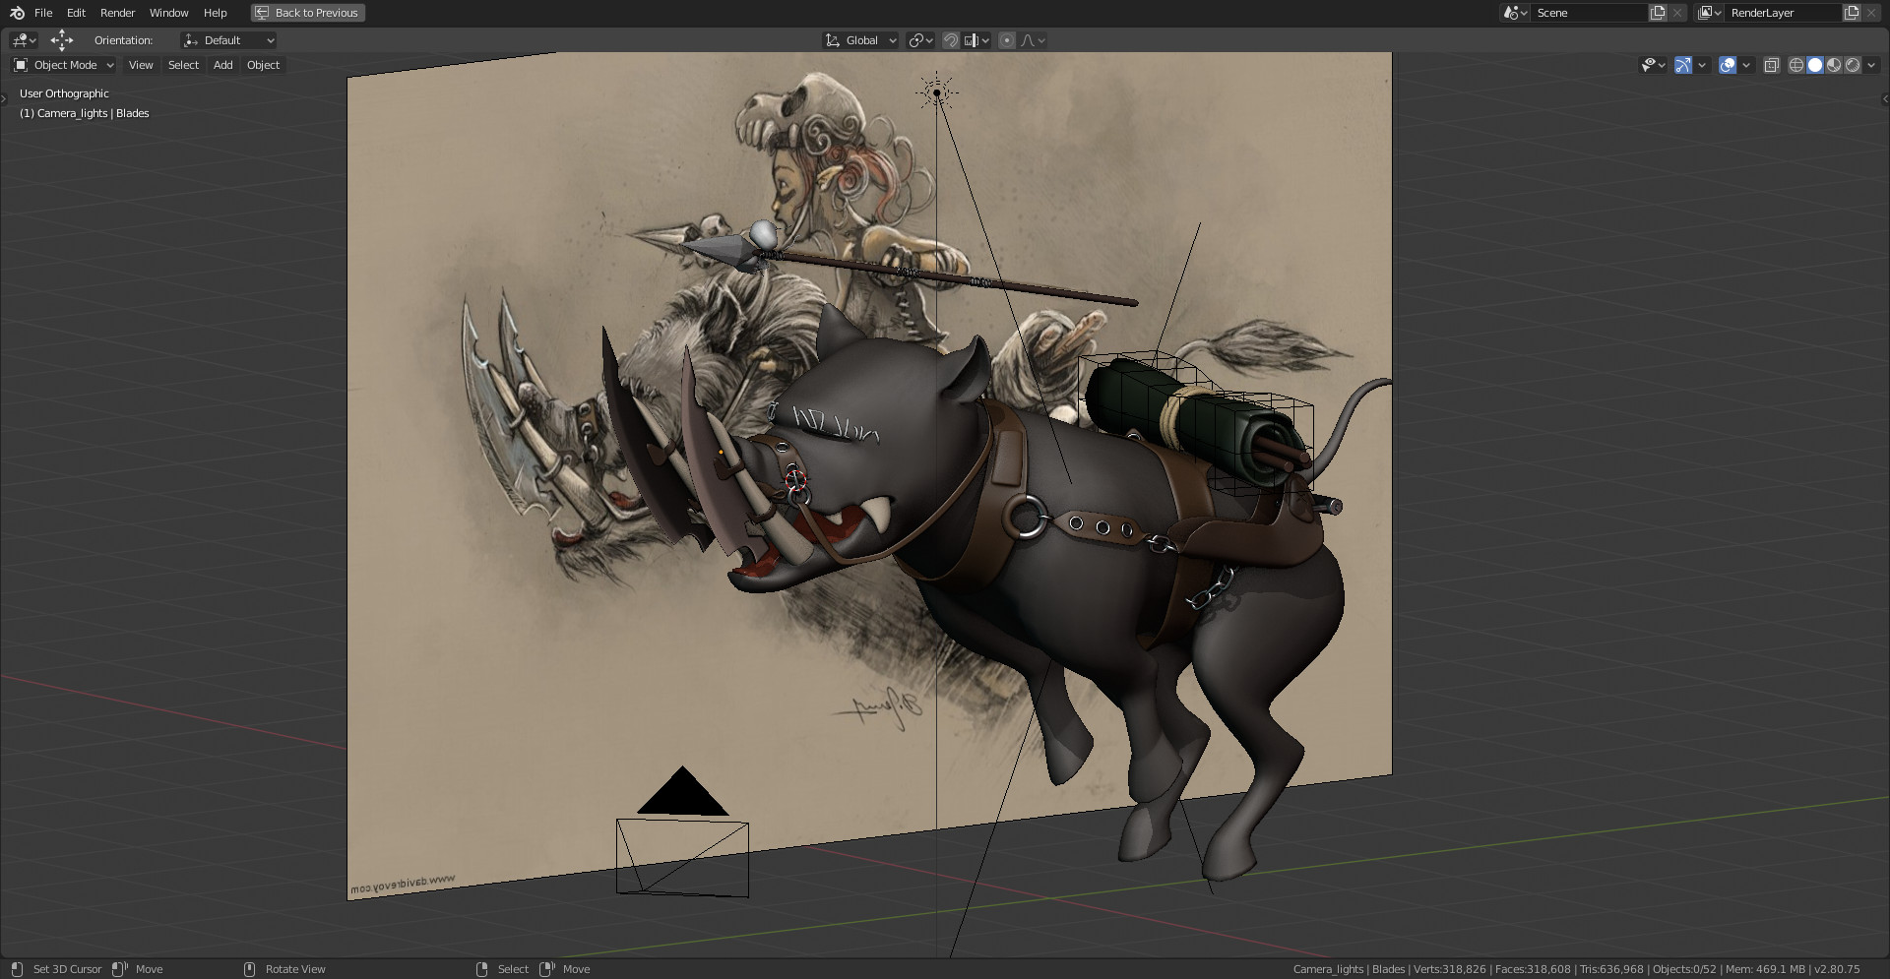Switch to Wireframe shading

coord(1795,65)
